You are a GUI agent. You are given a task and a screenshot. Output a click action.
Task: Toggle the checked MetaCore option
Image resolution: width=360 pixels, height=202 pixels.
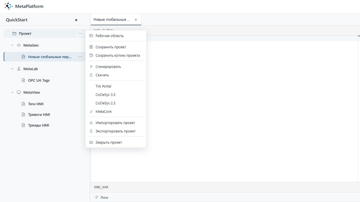(x=116, y=111)
